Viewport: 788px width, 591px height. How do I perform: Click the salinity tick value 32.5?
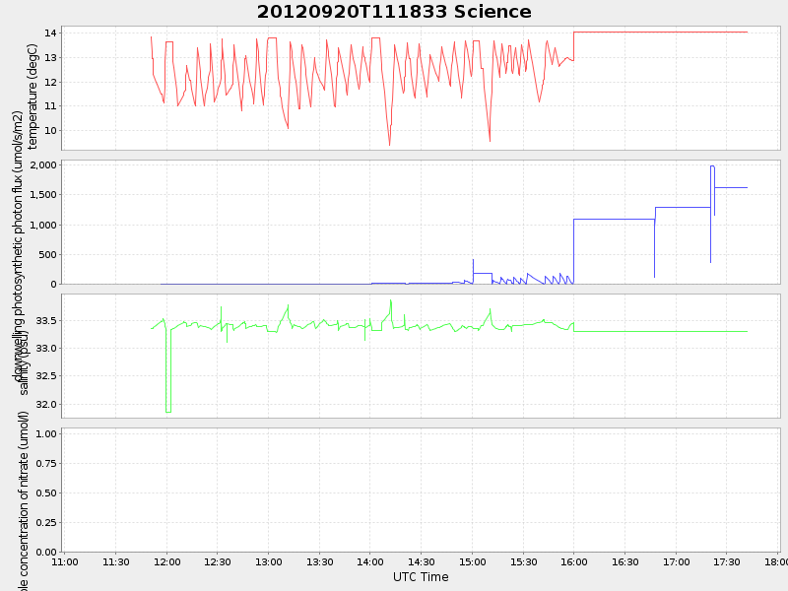tap(45, 376)
